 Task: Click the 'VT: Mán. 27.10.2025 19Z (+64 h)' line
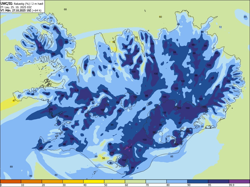[x=21, y=10]
